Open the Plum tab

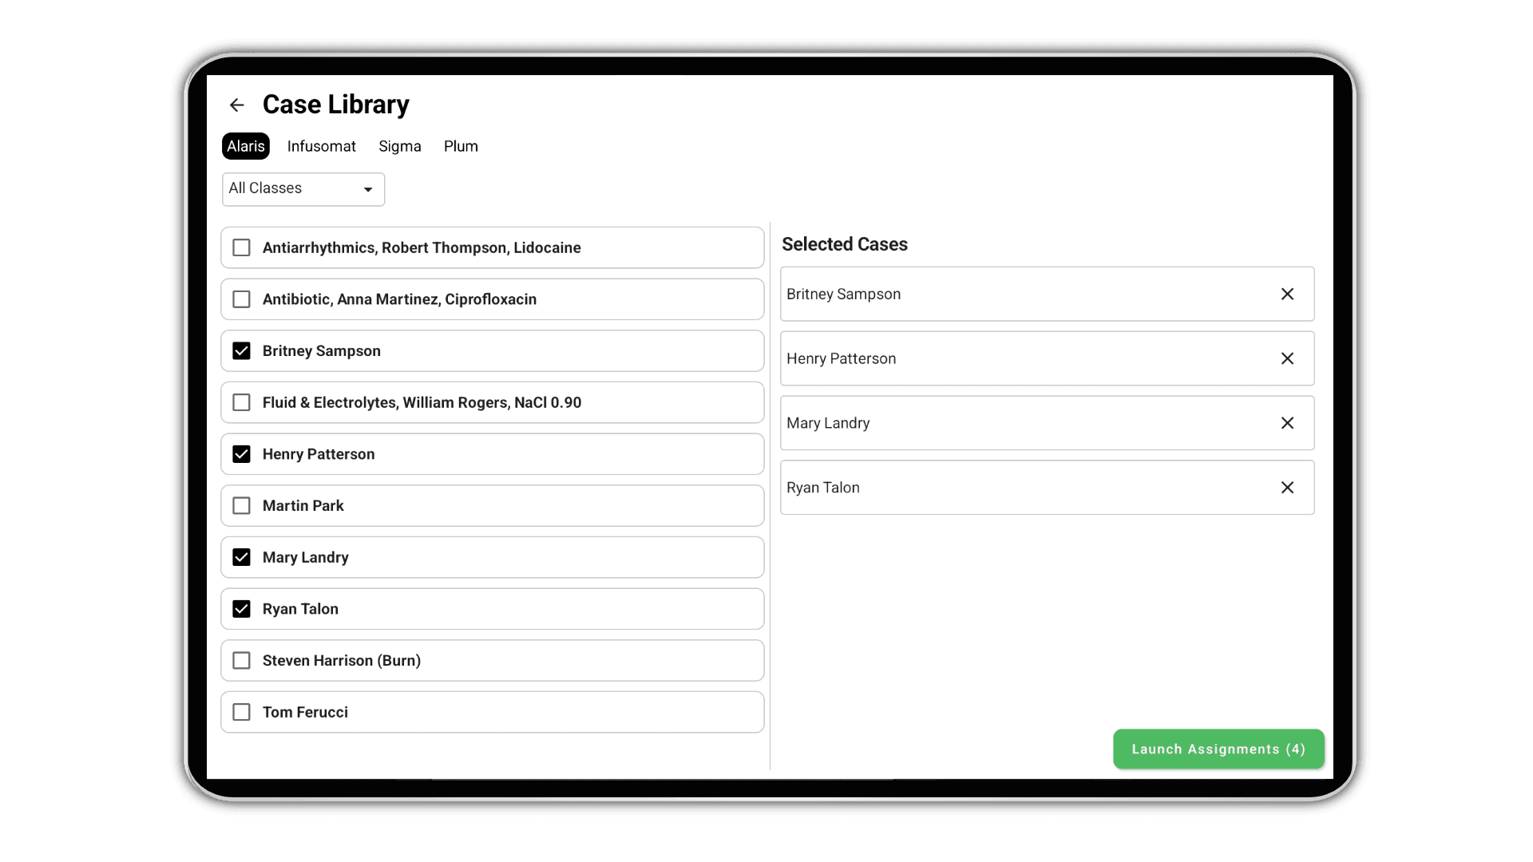tap(461, 146)
